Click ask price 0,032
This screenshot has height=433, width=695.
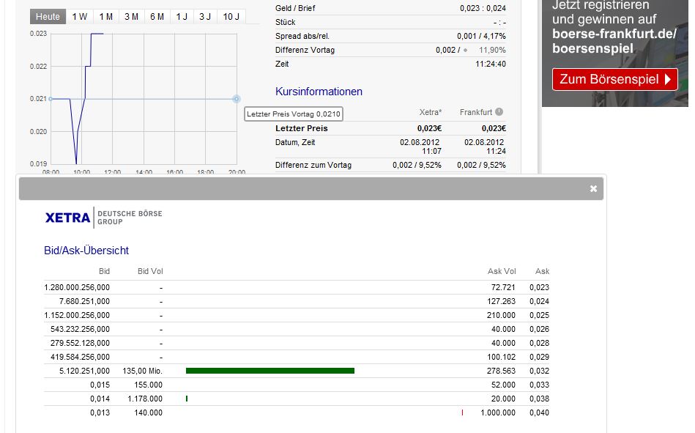[540, 371]
